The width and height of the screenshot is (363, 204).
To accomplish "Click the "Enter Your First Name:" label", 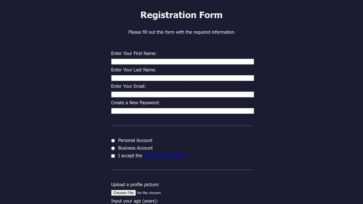I will click(x=134, y=53).
